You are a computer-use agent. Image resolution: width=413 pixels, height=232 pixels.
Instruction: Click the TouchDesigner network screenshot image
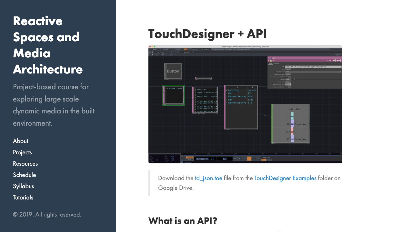click(x=245, y=104)
